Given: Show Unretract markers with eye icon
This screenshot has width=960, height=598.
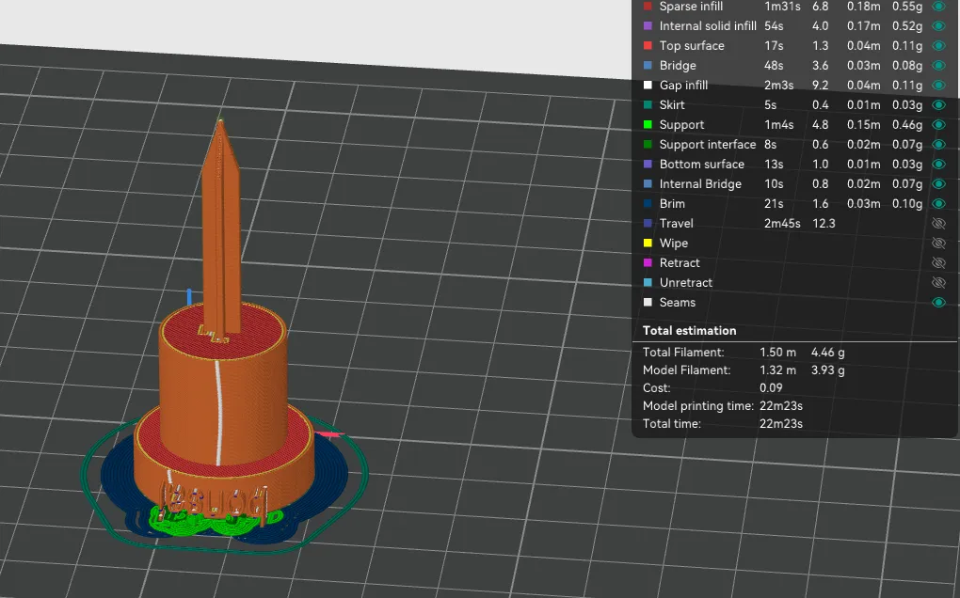Looking at the screenshot, I should click(938, 282).
